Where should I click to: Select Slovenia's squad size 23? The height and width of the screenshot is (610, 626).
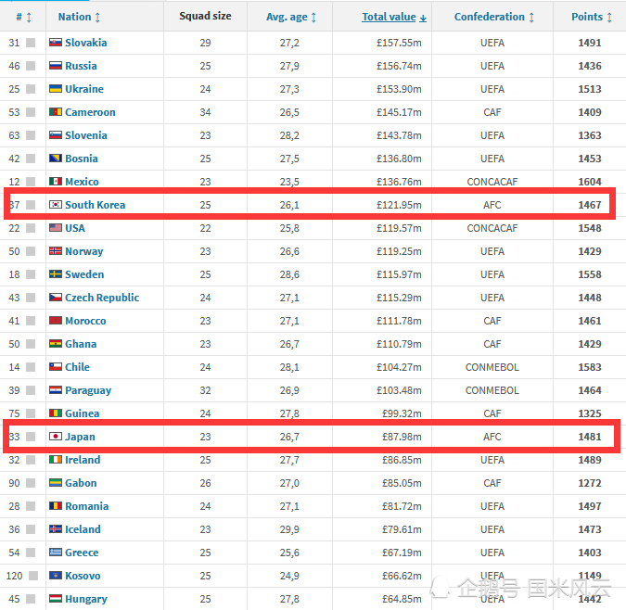pos(205,135)
